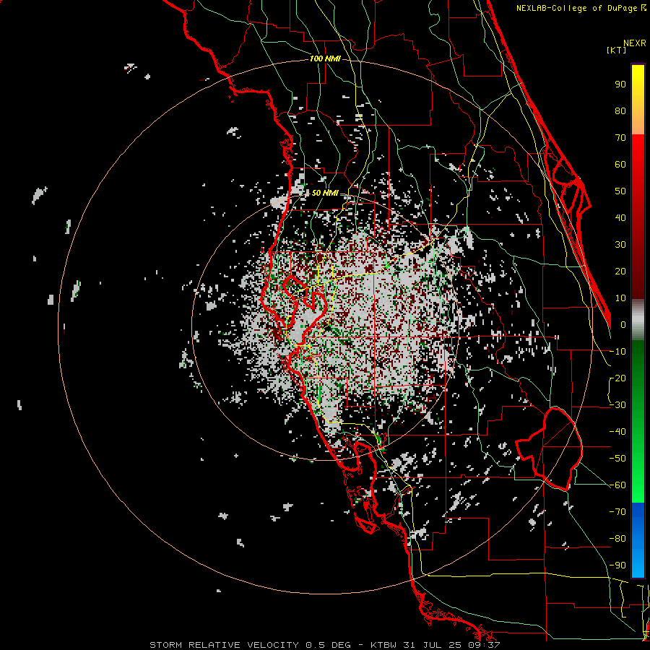Click the "50 NMI" range ring label
Viewport: 650px width, 650px height.
tap(325, 193)
